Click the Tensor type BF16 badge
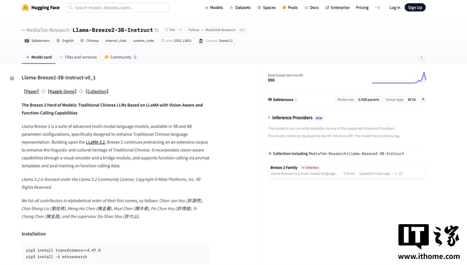 [400, 99]
